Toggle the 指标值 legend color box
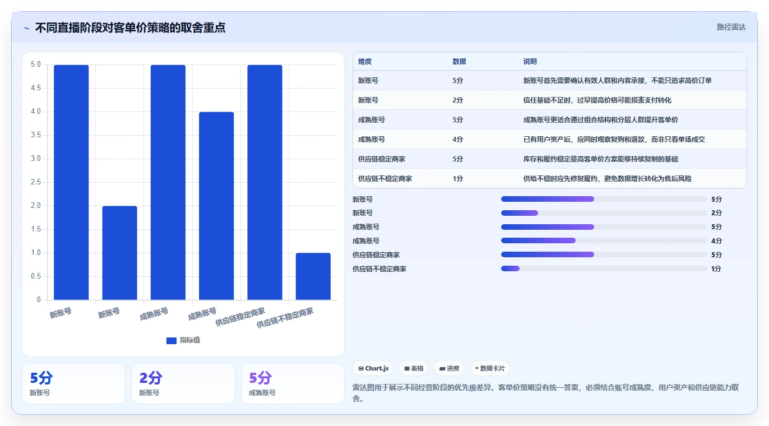This screenshot has height=426, width=769. 172,341
